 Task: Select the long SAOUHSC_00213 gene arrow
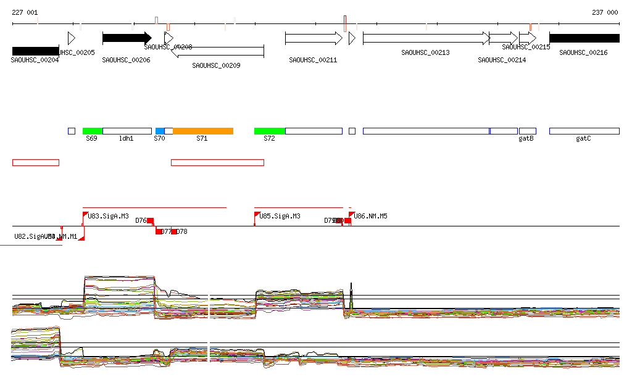pyautogui.click(x=426, y=38)
